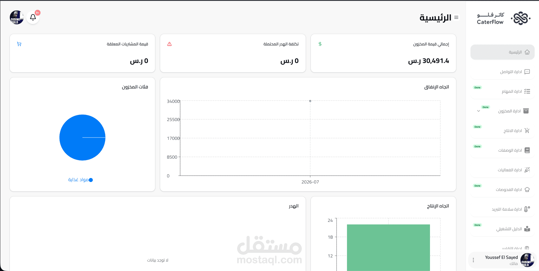Click the فئات المخزون card title
This screenshot has width=539, height=271.
(135, 87)
